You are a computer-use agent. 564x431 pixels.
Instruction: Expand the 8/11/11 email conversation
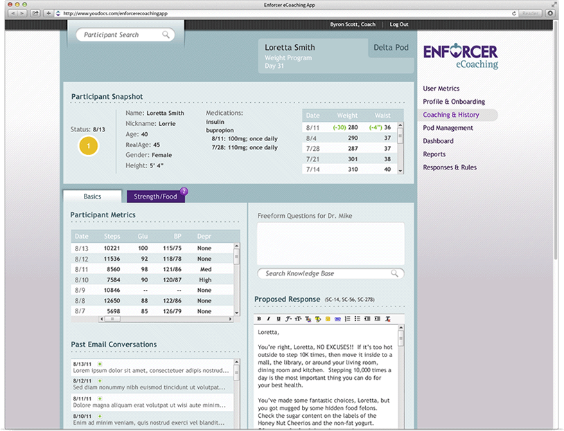(100, 398)
